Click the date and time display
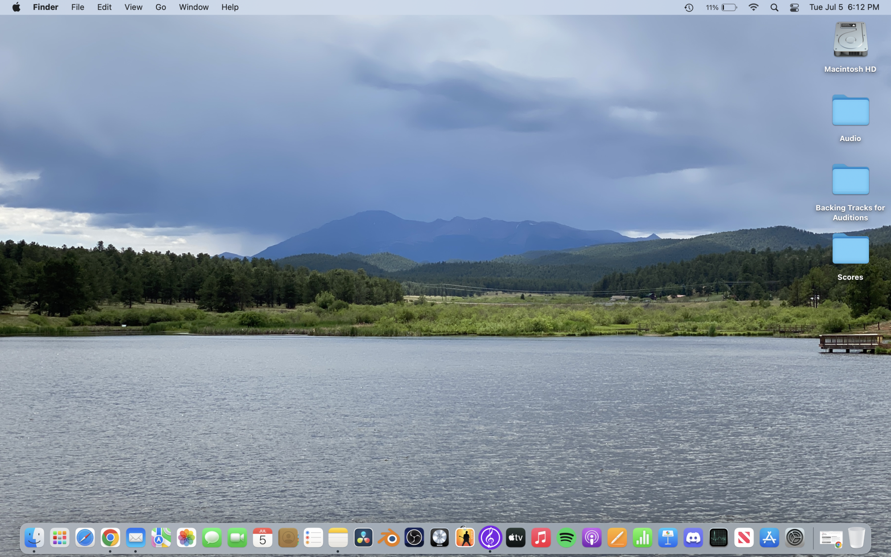Image resolution: width=891 pixels, height=557 pixels. (x=844, y=7)
